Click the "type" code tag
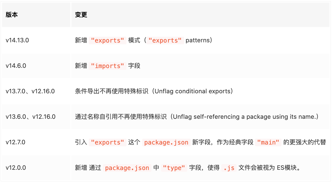The height and width of the screenshot is (183, 332). tap(174, 168)
